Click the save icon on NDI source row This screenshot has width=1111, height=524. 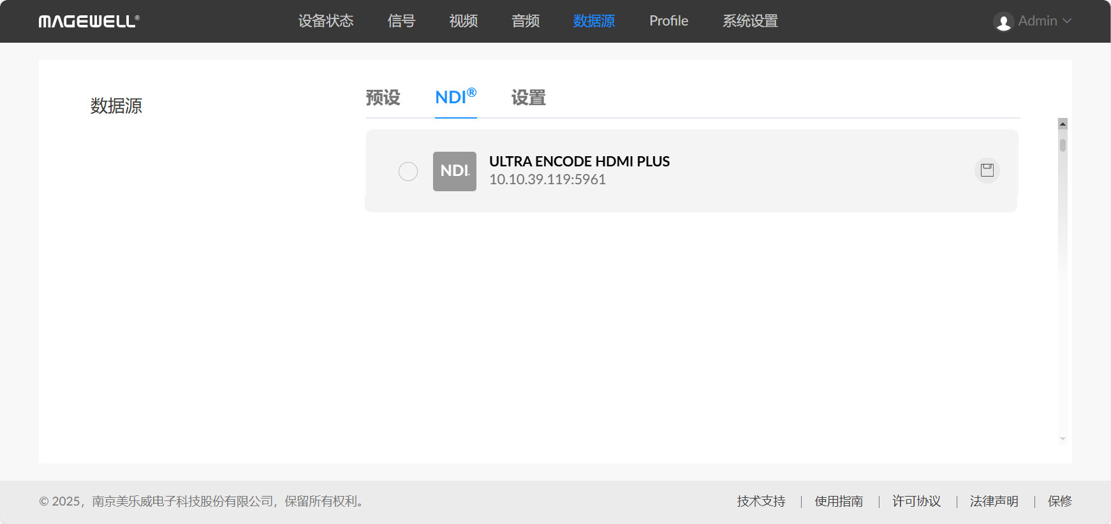[x=987, y=170]
